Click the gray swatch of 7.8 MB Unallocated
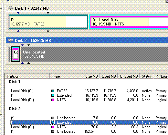This screenshot has height=135, width=168. tap(53, 118)
